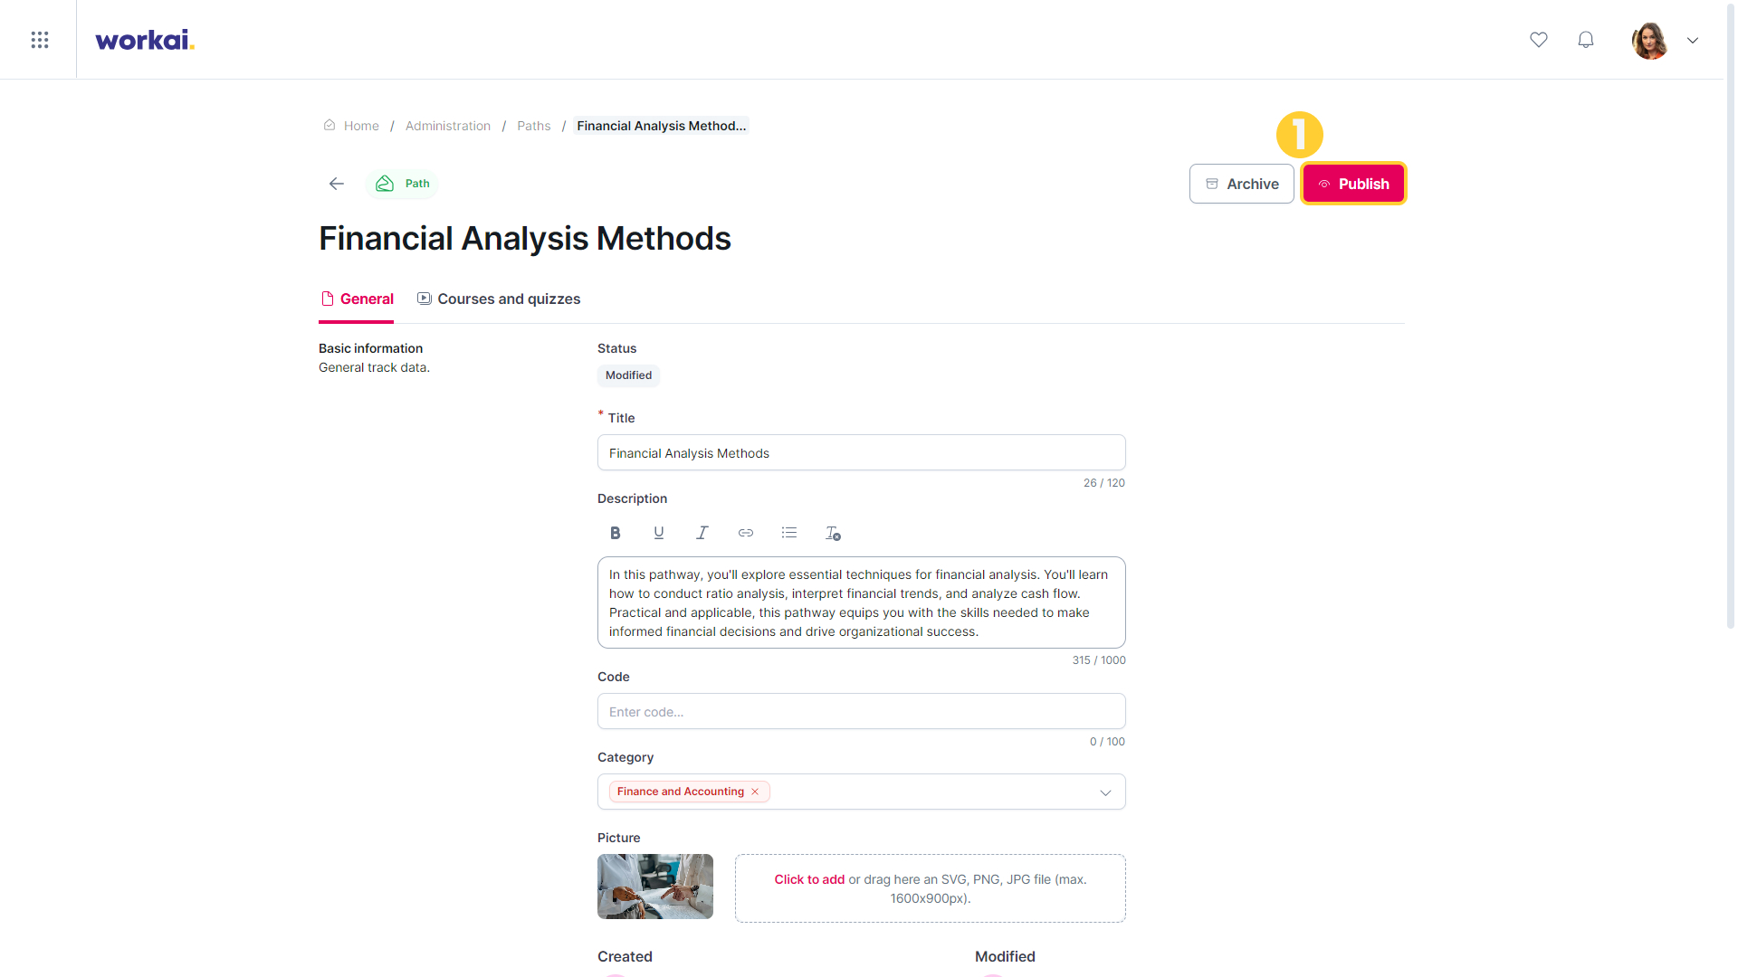Open the Paths breadcrumb link
Image resolution: width=1738 pixels, height=977 pixels.
point(534,126)
